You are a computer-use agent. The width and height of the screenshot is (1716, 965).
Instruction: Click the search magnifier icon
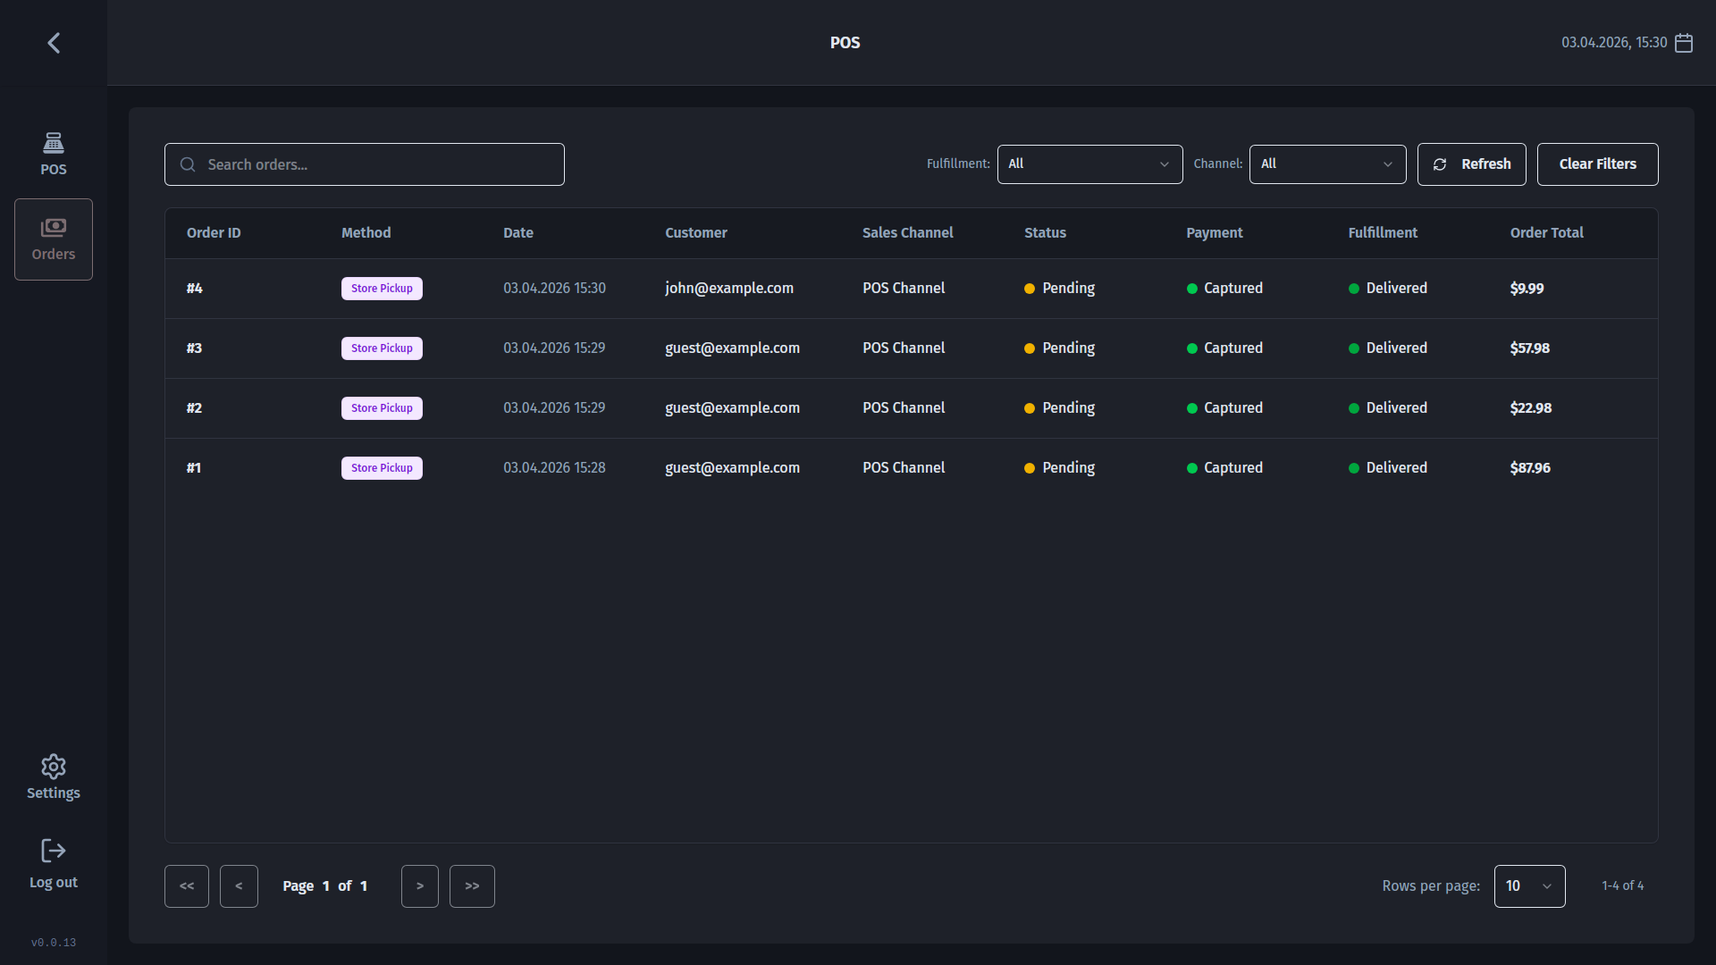188,164
